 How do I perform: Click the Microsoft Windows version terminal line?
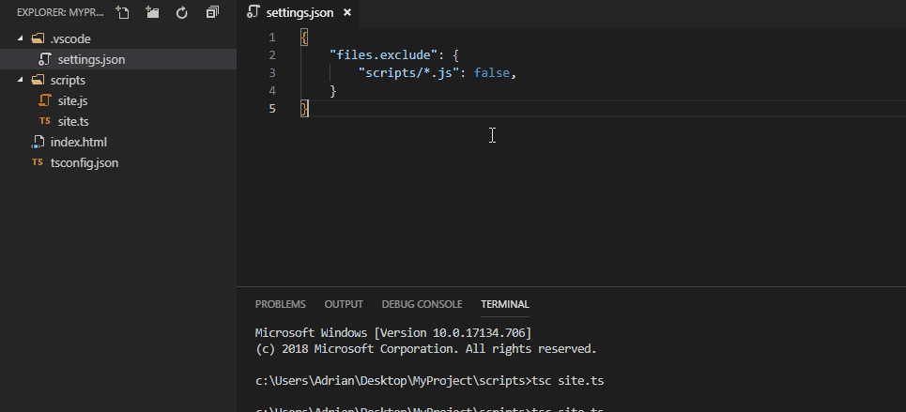coord(392,333)
